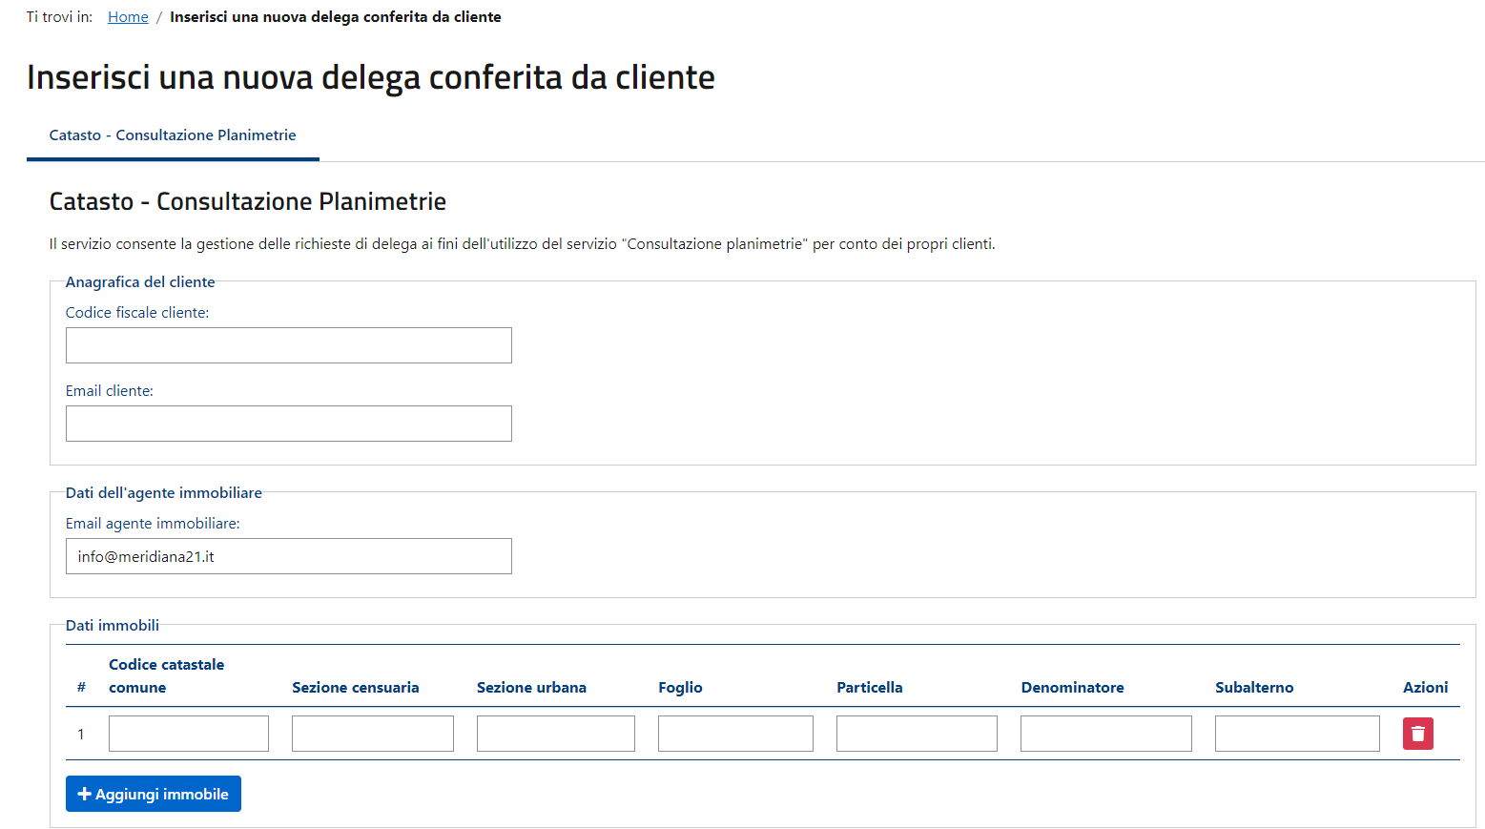The width and height of the screenshot is (1485, 829).
Task: Click the plus icon on Aggiungi immobile
Action: click(84, 794)
